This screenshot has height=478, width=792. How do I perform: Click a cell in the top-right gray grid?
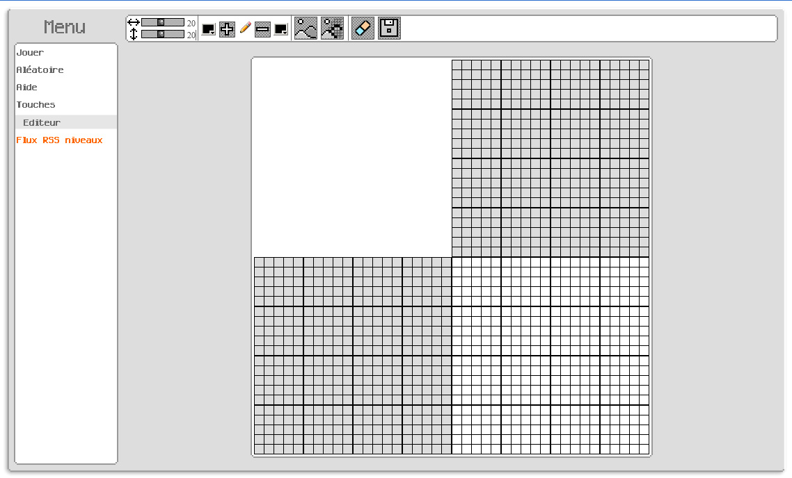click(550, 158)
